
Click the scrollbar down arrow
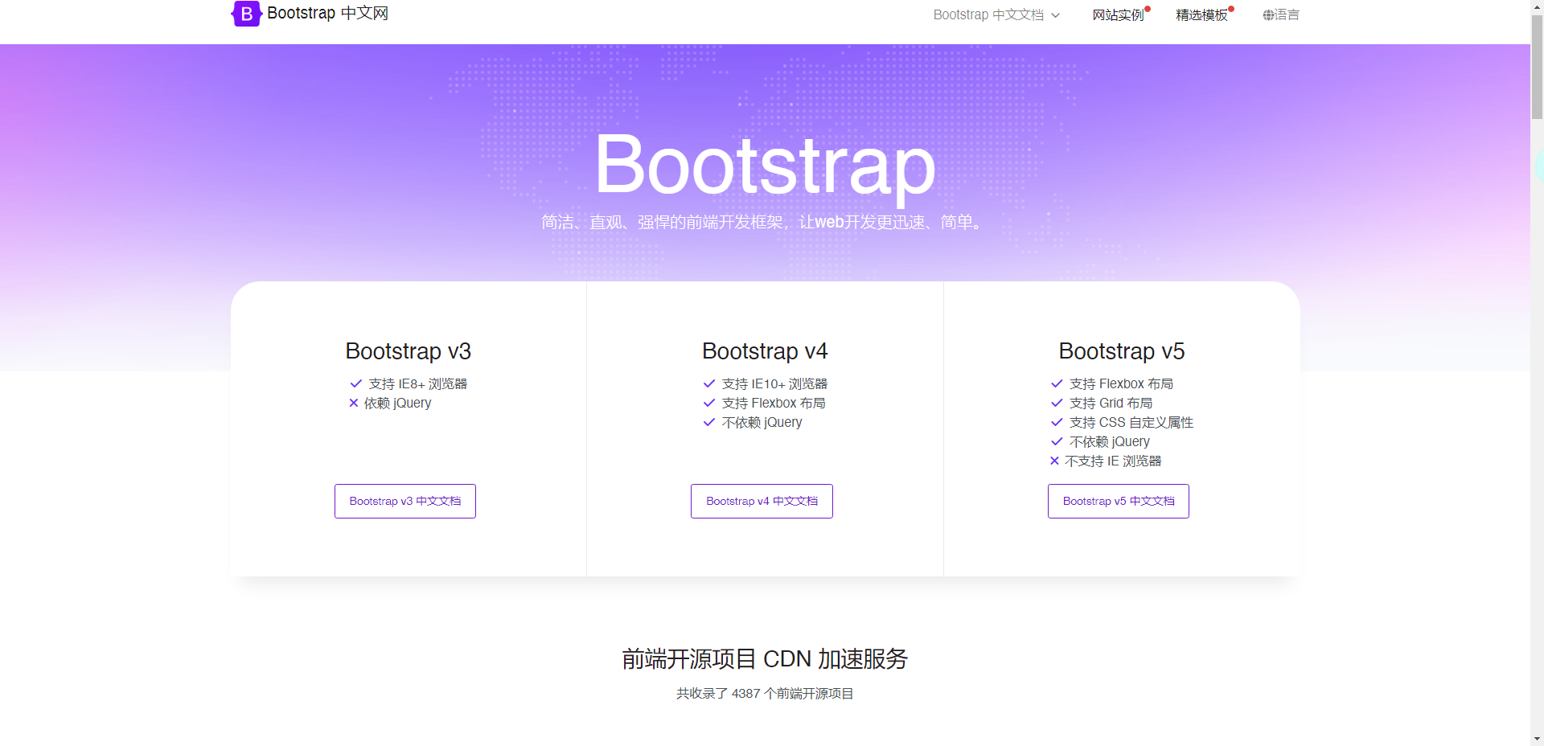click(1537, 739)
